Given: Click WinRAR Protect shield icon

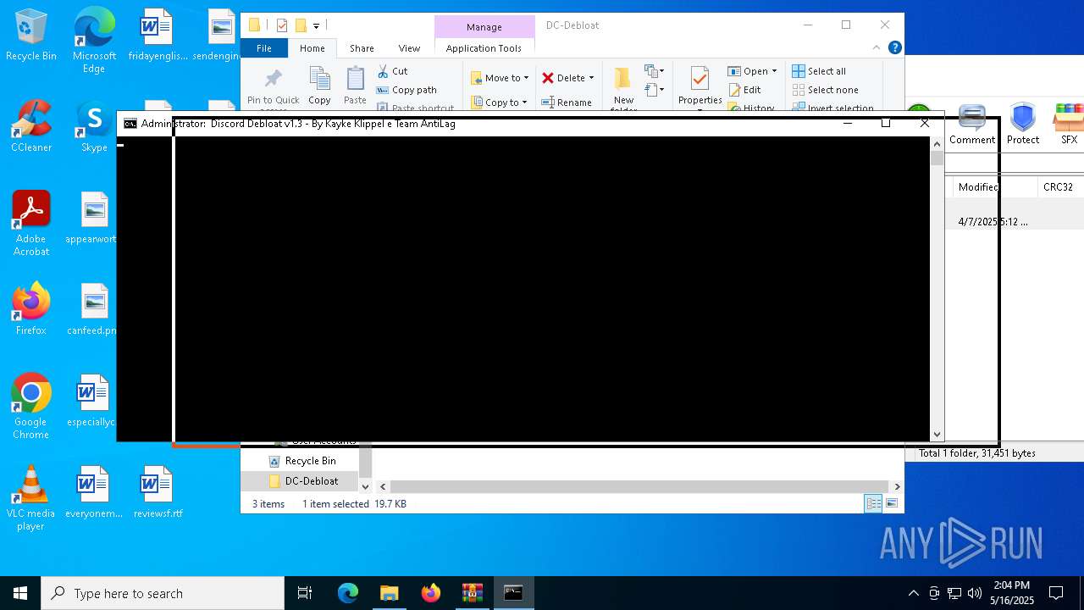Looking at the screenshot, I should [1023, 125].
